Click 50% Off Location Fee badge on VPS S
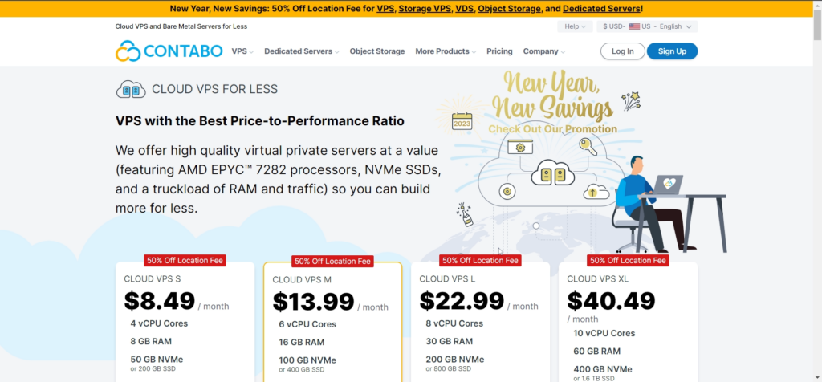Image resolution: width=822 pixels, height=382 pixels. (185, 261)
